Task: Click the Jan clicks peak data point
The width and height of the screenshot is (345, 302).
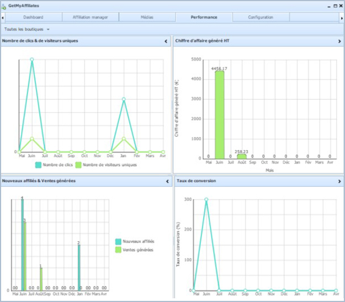Action: click(124, 99)
